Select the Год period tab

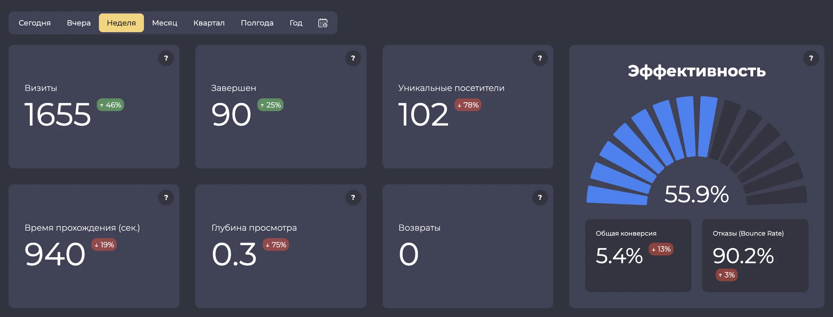pos(296,23)
